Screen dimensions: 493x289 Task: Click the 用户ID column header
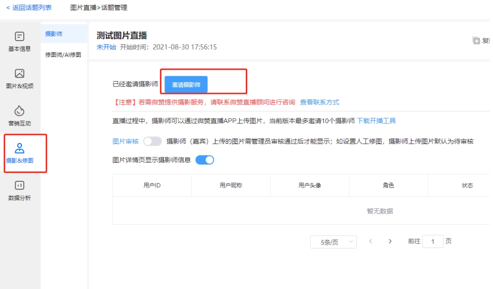point(152,186)
